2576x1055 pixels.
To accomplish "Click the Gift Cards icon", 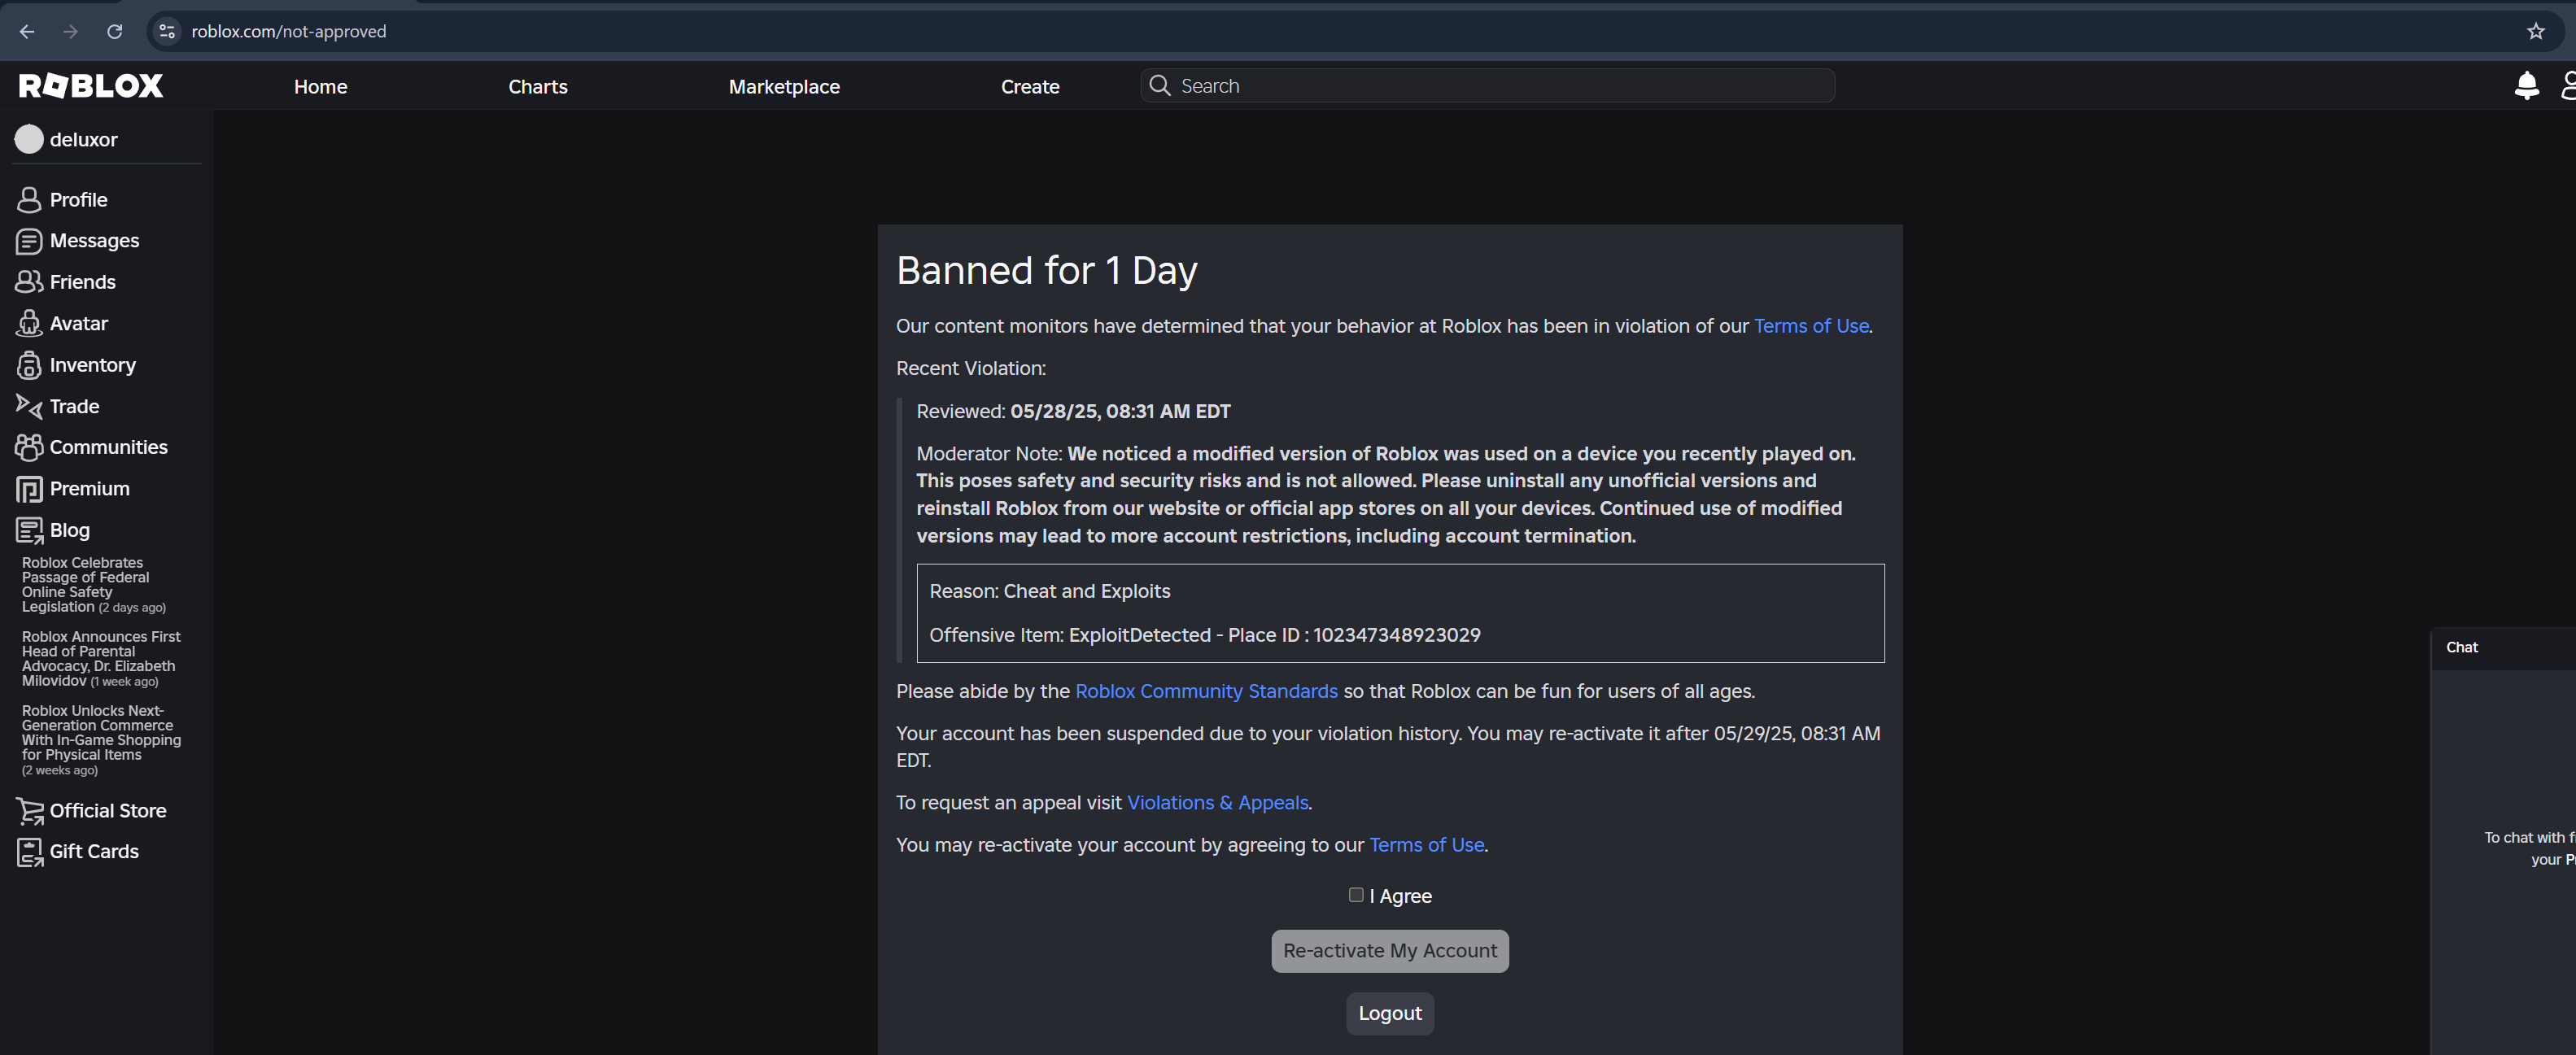I will pos(29,852).
